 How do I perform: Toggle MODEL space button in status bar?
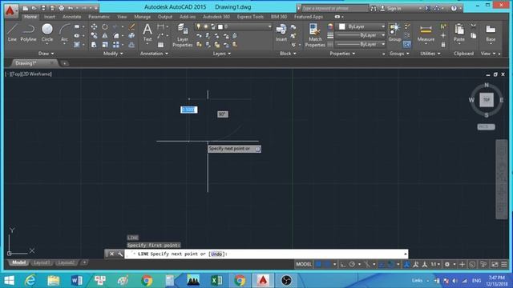pos(304,264)
